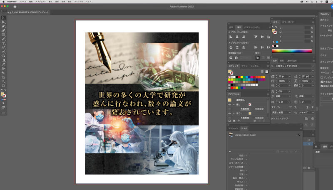Viewport: 333px width, 190px height.
Task: Open ウィンドウ menu
Action: (x=79, y=2)
